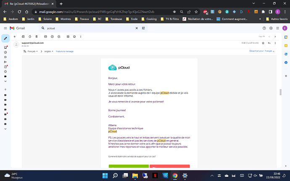
Task: Click the reply arrow on the message
Action: (269, 43)
